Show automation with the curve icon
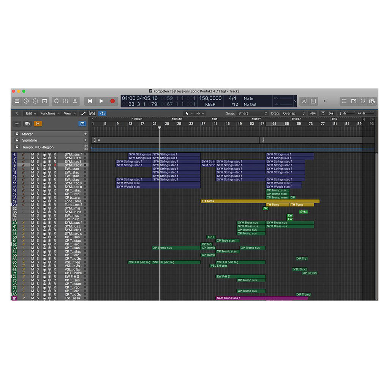This screenshot has width=389, height=389. click(x=83, y=113)
